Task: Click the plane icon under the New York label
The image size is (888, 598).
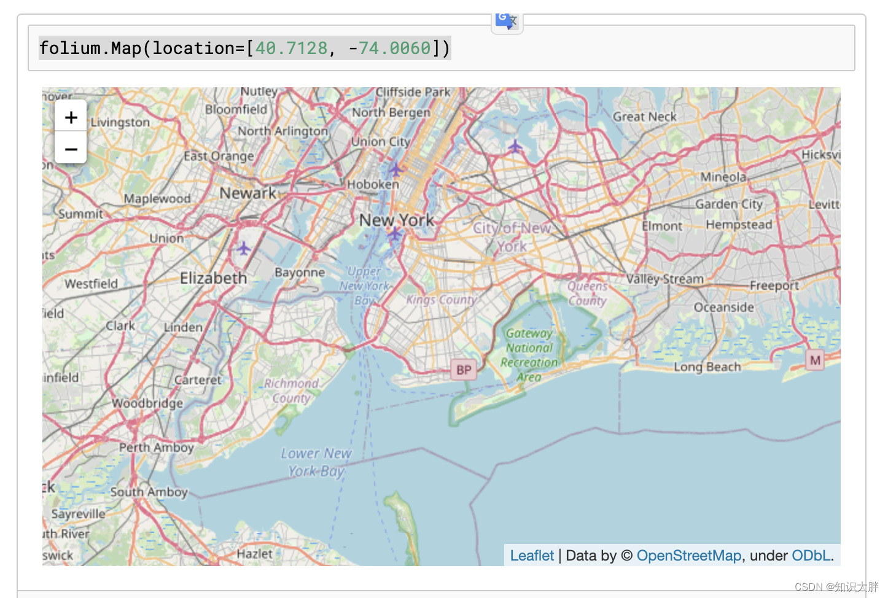Action: click(x=394, y=233)
